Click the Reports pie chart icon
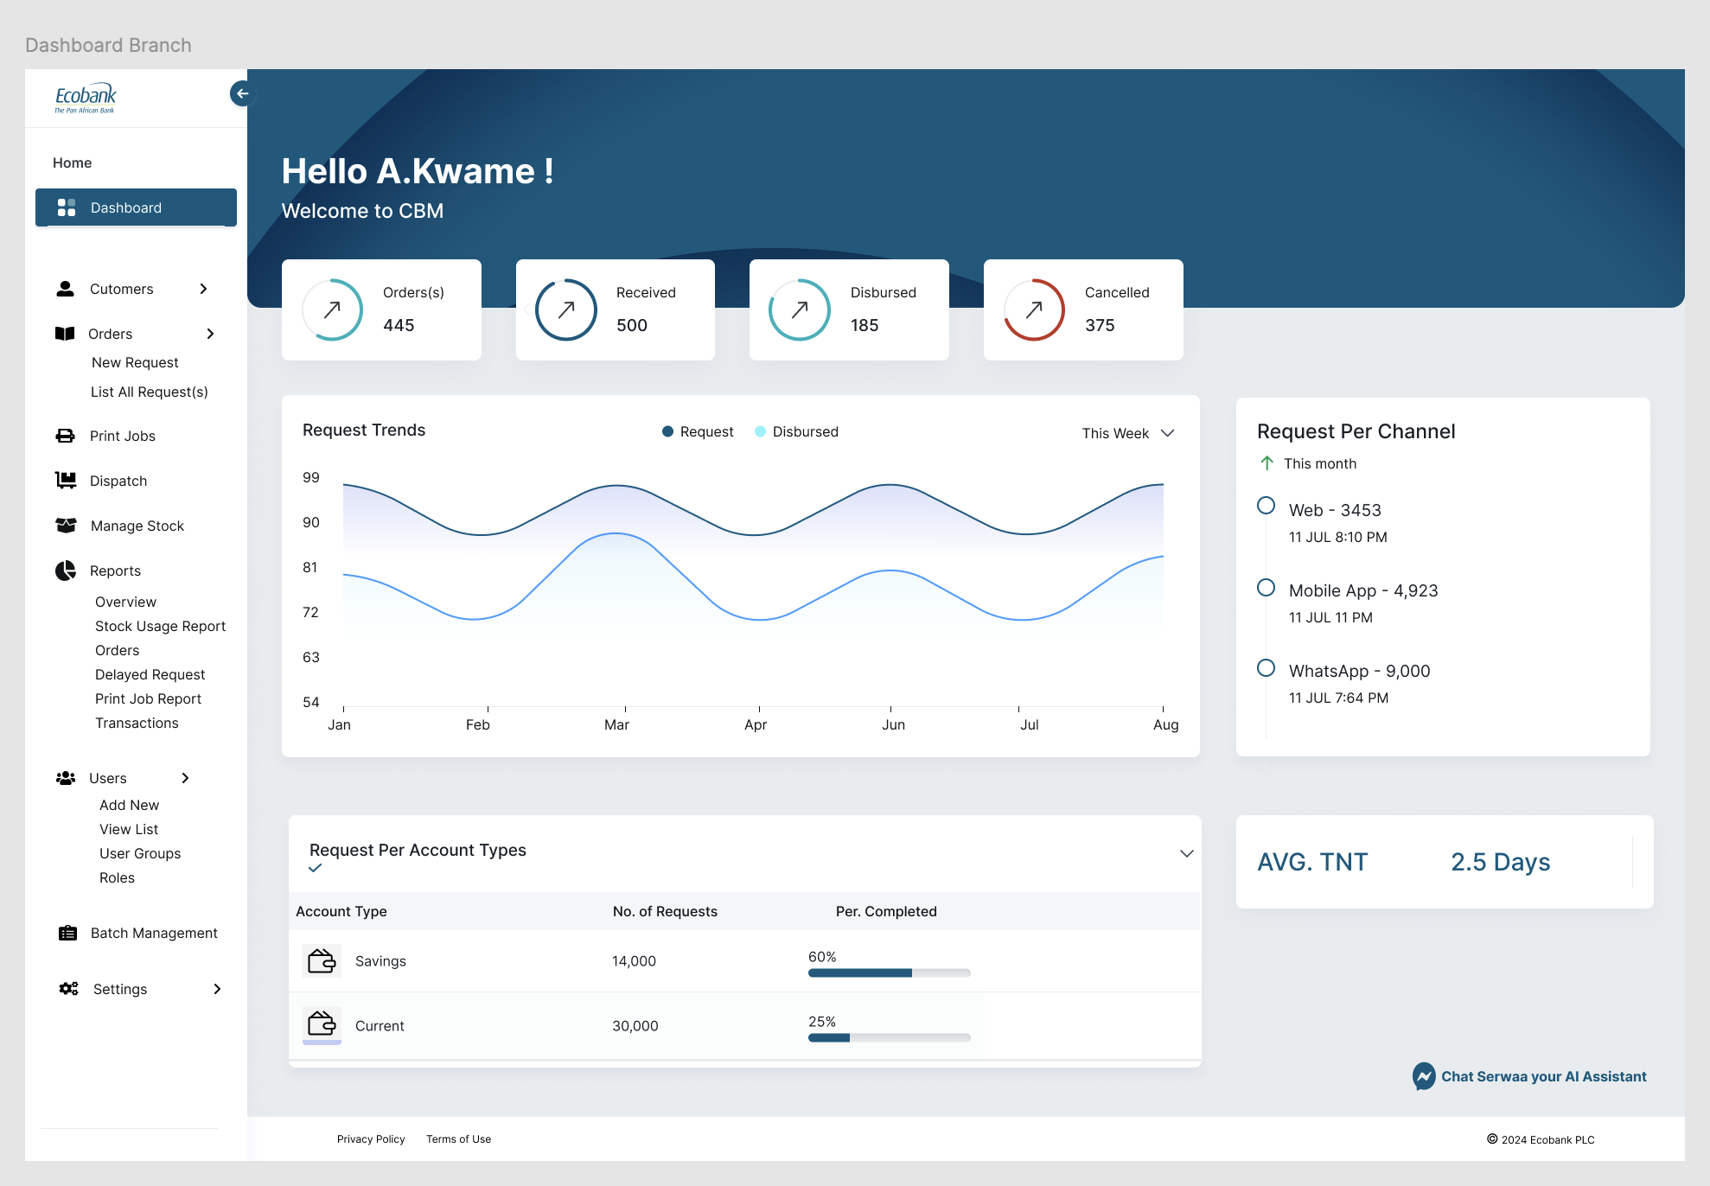This screenshot has width=1710, height=1186. (x=66, y=571)
